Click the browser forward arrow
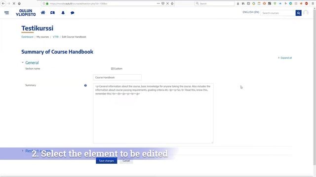The width and height of the screenshot is (316, 177). (9, 3)
